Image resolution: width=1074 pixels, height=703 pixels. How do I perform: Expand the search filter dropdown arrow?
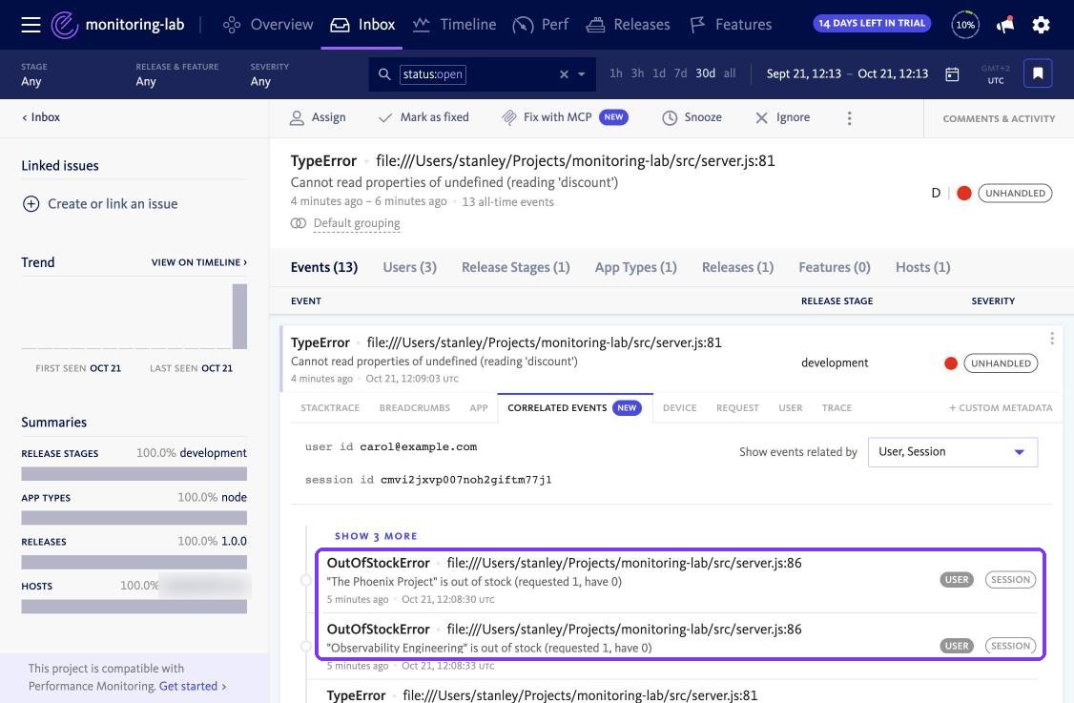[582, 74]
